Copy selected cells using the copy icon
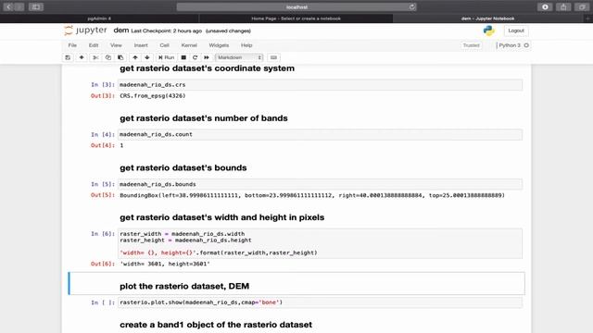The height and width of the screenshot is (333, 593). pyautogui.click(x=108, y=57)
